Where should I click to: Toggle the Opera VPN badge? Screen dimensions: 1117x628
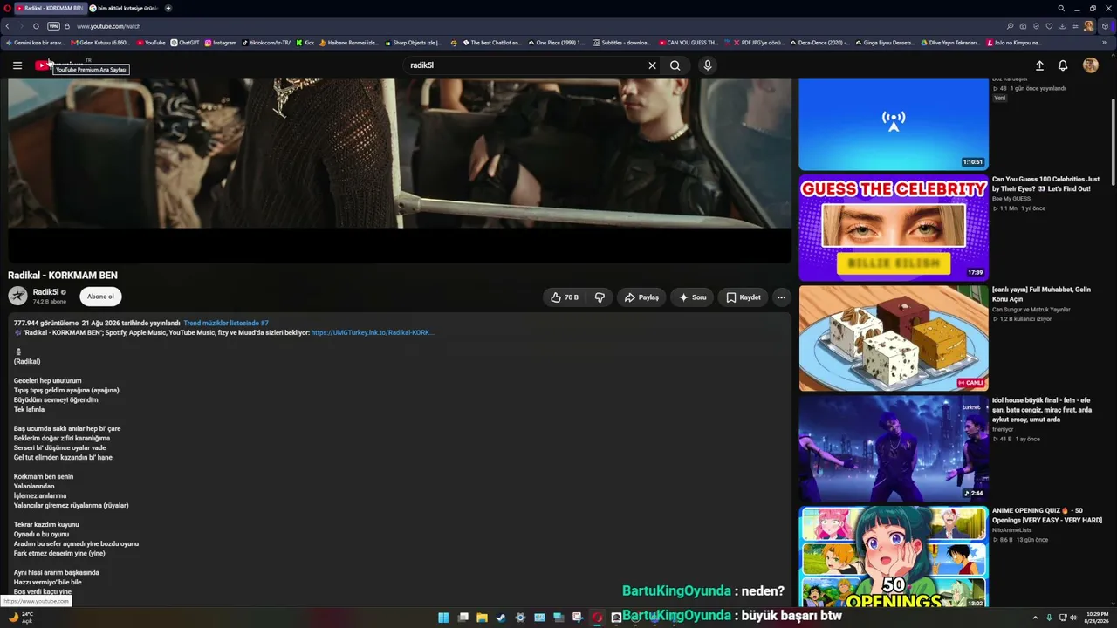point(53,26)
